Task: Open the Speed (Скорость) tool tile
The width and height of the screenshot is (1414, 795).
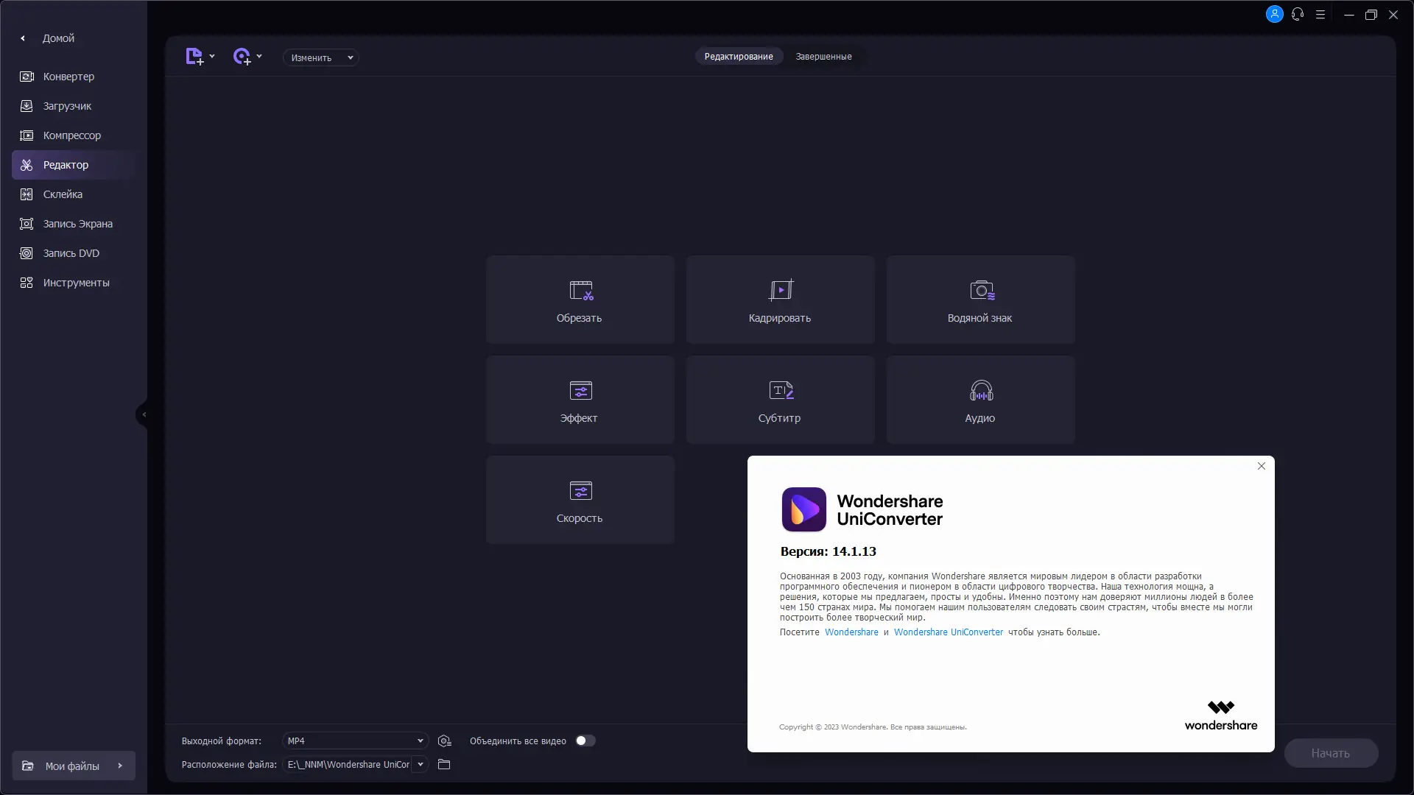Action: pos(580,500)
